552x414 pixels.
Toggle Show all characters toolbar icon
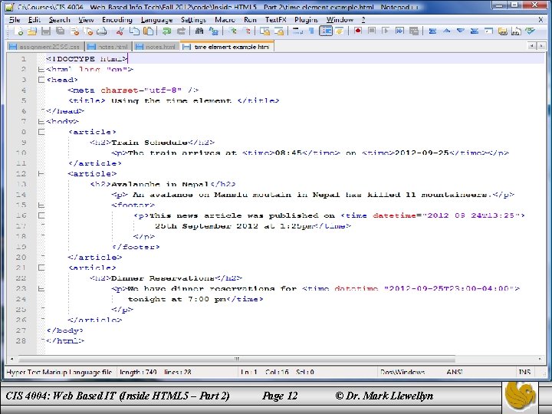[x=311, y=31]
